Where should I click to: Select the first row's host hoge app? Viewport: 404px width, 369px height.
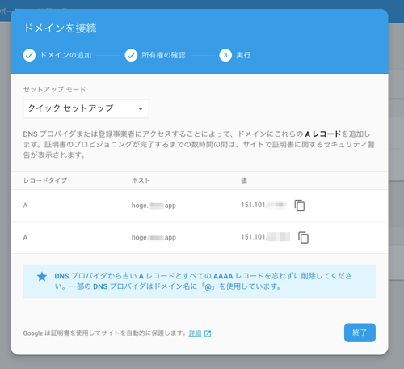click(x=154, y=206)
